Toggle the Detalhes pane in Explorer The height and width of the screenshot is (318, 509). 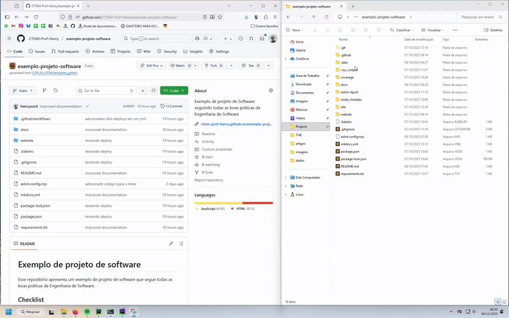pyautogui.click(x=494, y=30)
